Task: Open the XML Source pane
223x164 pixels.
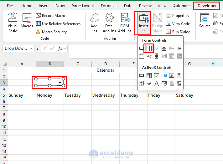Action: coord(205,20)
